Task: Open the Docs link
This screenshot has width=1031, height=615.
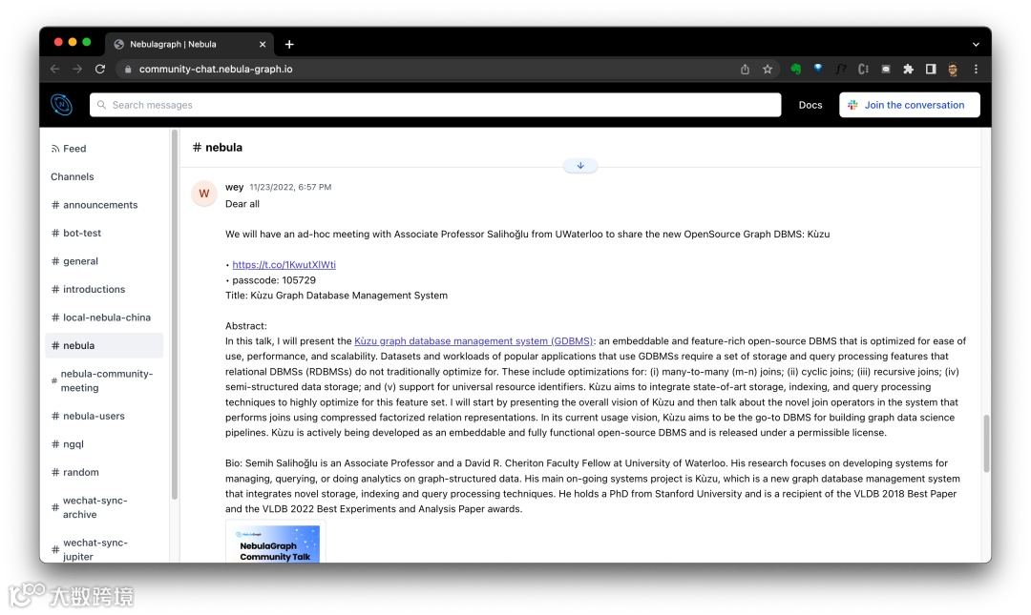Action: tap(810, 105)
